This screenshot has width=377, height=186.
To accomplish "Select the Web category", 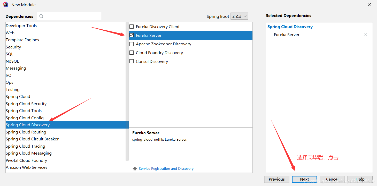I will [66, 33].
